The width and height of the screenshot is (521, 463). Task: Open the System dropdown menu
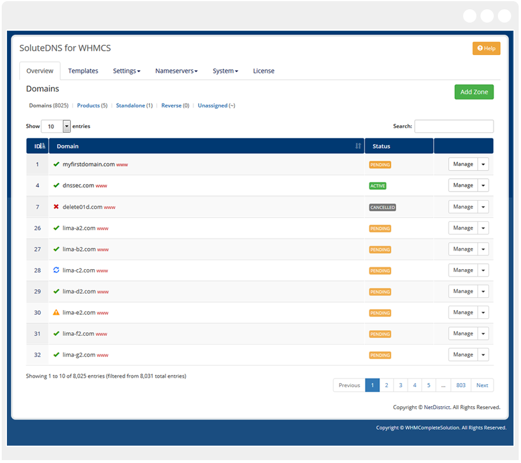click(x=225, y=71)
